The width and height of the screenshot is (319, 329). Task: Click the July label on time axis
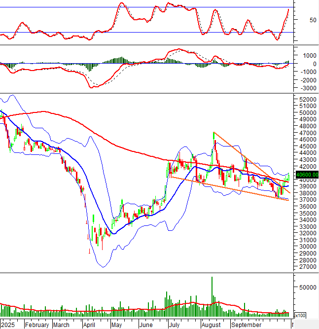174,325
